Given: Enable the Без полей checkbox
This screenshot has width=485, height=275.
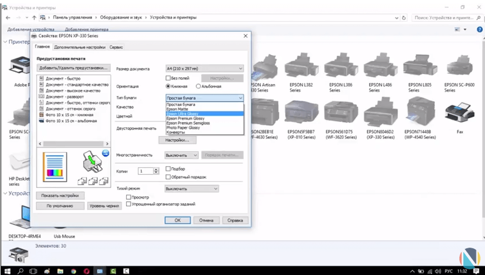Looking at the screenshot, I should [168, 78].
